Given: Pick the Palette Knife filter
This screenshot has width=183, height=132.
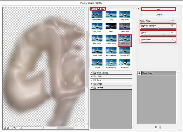Looking at the screenshot, I should pos(111,39).
